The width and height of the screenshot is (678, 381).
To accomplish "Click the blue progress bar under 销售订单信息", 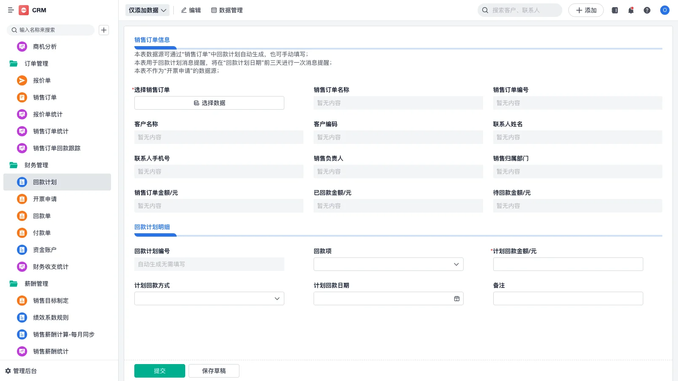I will click(155, 48).
